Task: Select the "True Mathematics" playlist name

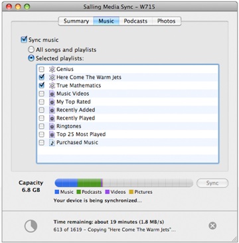Action: (x=78, y=86)
